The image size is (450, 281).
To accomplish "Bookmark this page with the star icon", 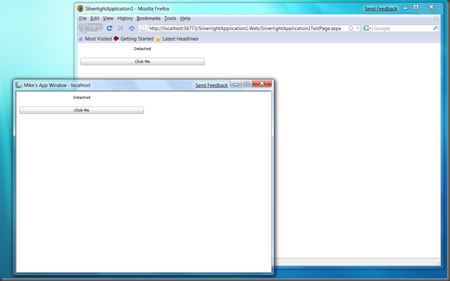I will [x=351, y=28].
